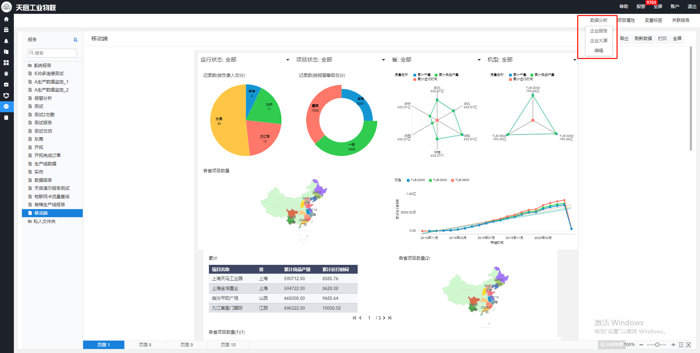Select the 移动端 report in list
Image resolution: width=700 pixels, height=353 pixels.
point(52,213)
